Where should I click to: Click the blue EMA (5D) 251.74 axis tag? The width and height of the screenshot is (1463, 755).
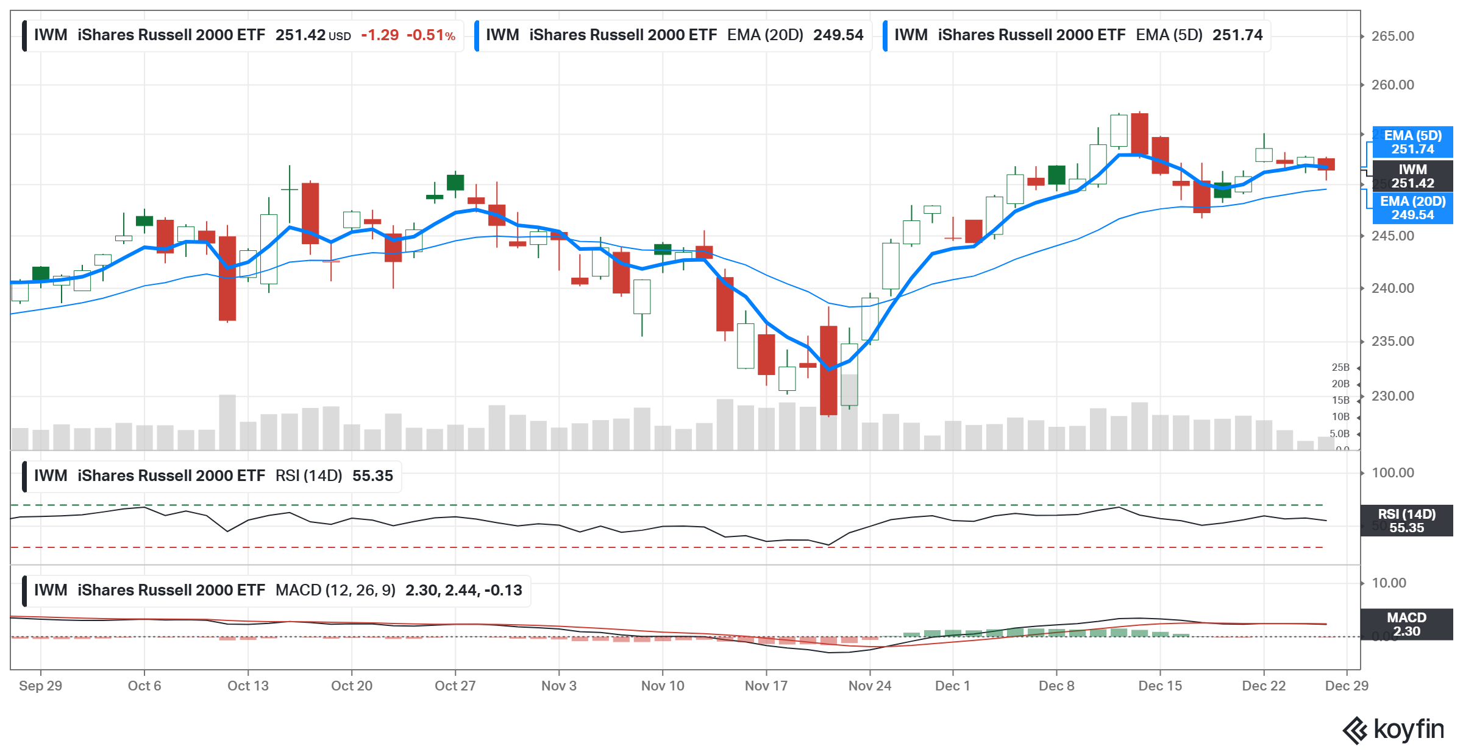point(1412,142)
